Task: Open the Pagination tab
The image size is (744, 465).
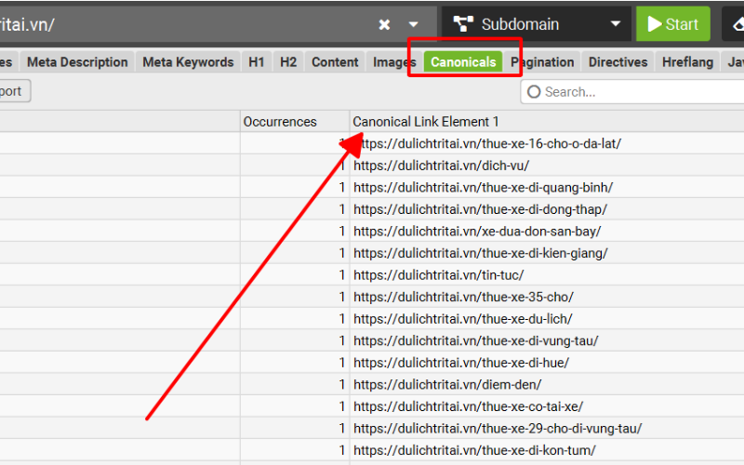Action: click(x=542, y=62)
